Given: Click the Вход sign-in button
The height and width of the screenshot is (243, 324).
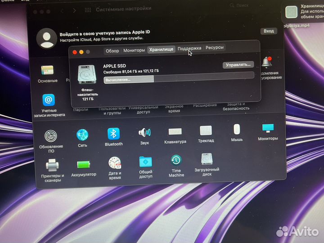Looking at the screenshot, I should pos(269,31).
